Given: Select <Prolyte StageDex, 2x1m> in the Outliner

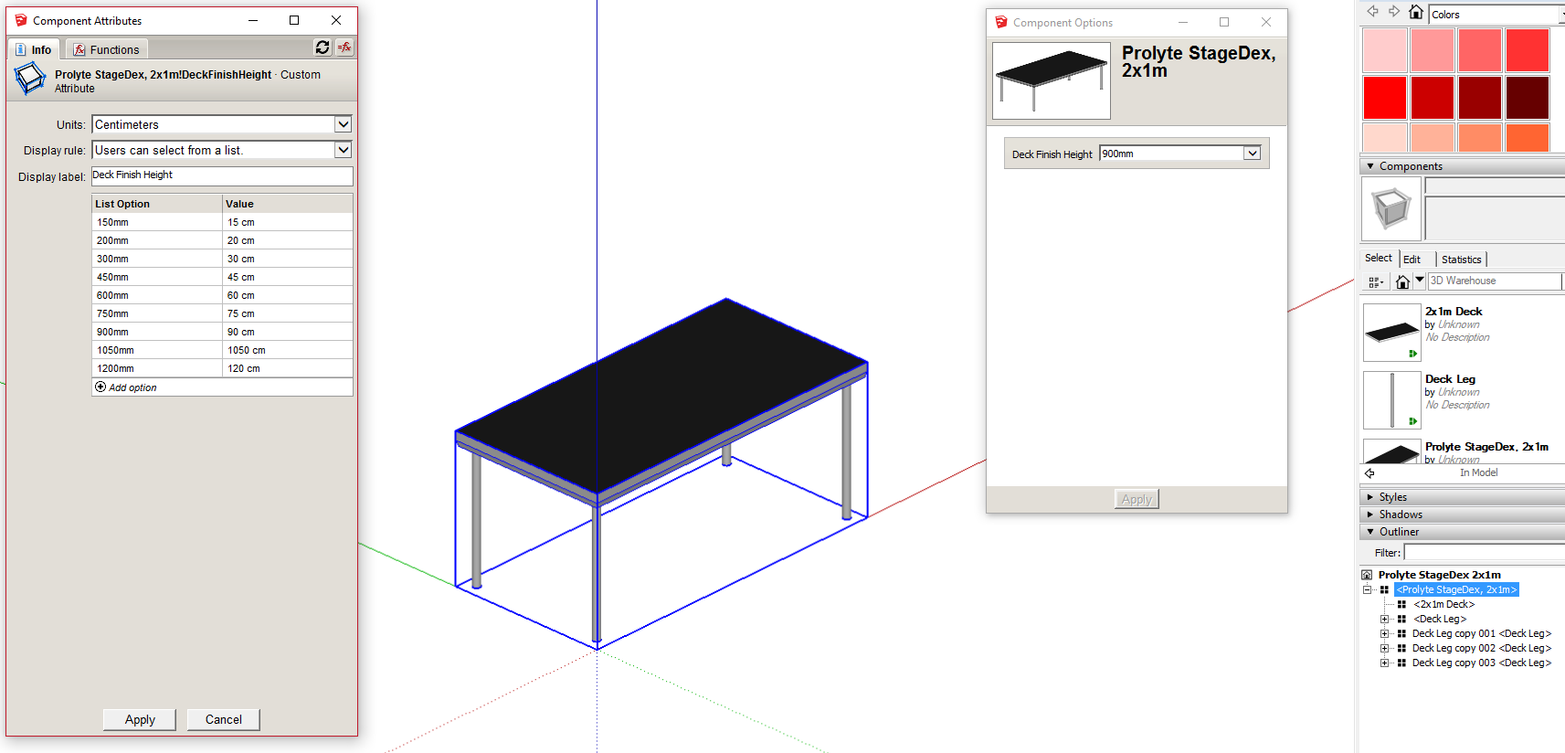Looking at the screenshot, I should pos(1456,589).
